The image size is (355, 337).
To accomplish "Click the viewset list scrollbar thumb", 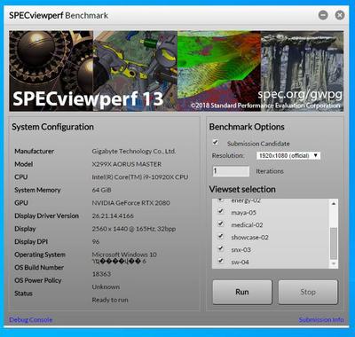I will click(334, 243).
